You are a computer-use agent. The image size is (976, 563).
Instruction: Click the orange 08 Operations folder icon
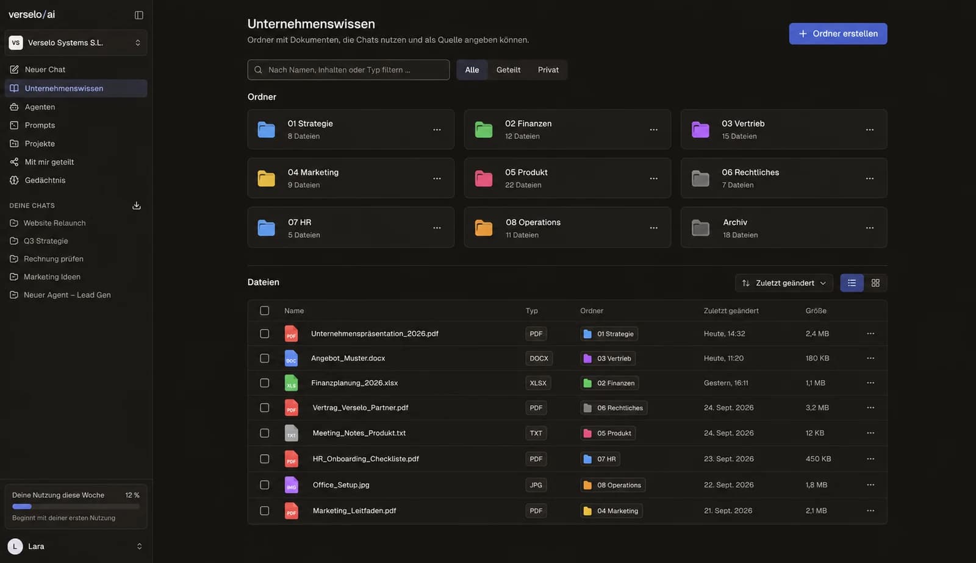coord(484,228)
